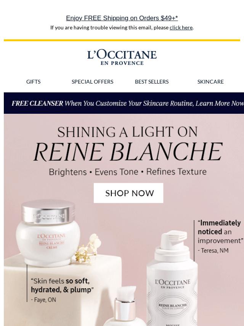Click the FREE CLEANSER promotional banner
This screenshot has width=244, height=326.
[124, 103]
